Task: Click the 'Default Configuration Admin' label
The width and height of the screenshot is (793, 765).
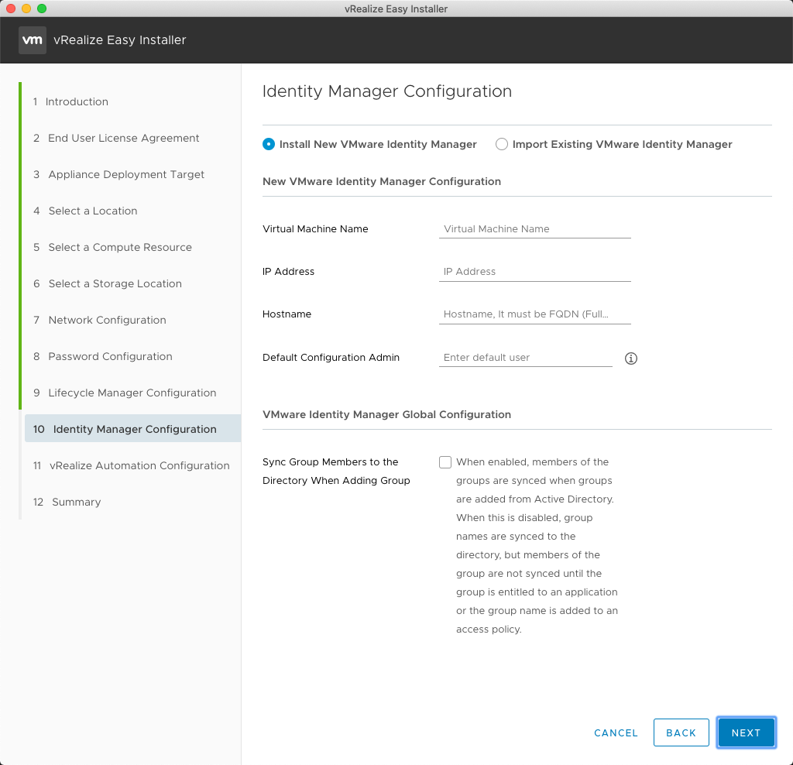Action: pos(331,358)
